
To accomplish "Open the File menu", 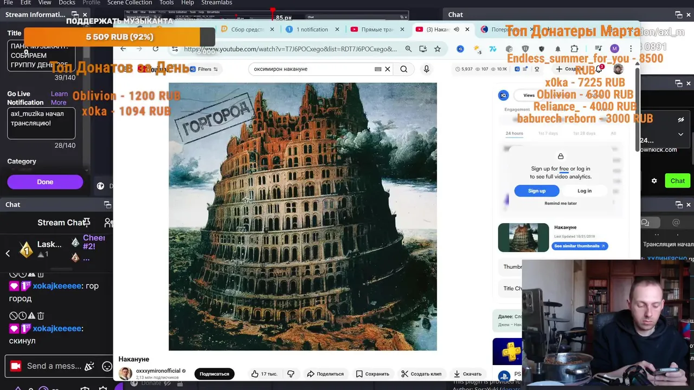I will [8, 3].
